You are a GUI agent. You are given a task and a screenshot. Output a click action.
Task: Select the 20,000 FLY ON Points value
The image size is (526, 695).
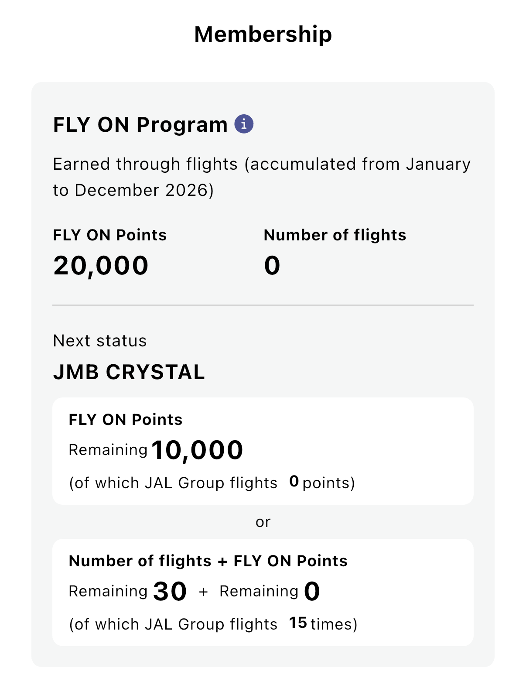tap(101, 265)
